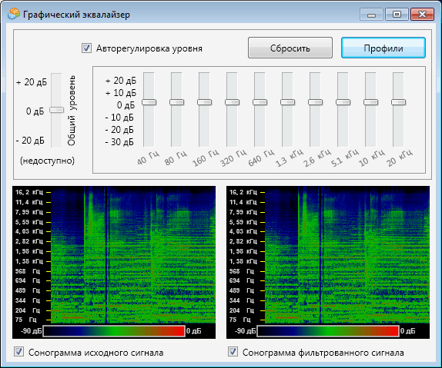Click the 640 Гц frequency label
442x368 pixels.
tap(261, 157)
